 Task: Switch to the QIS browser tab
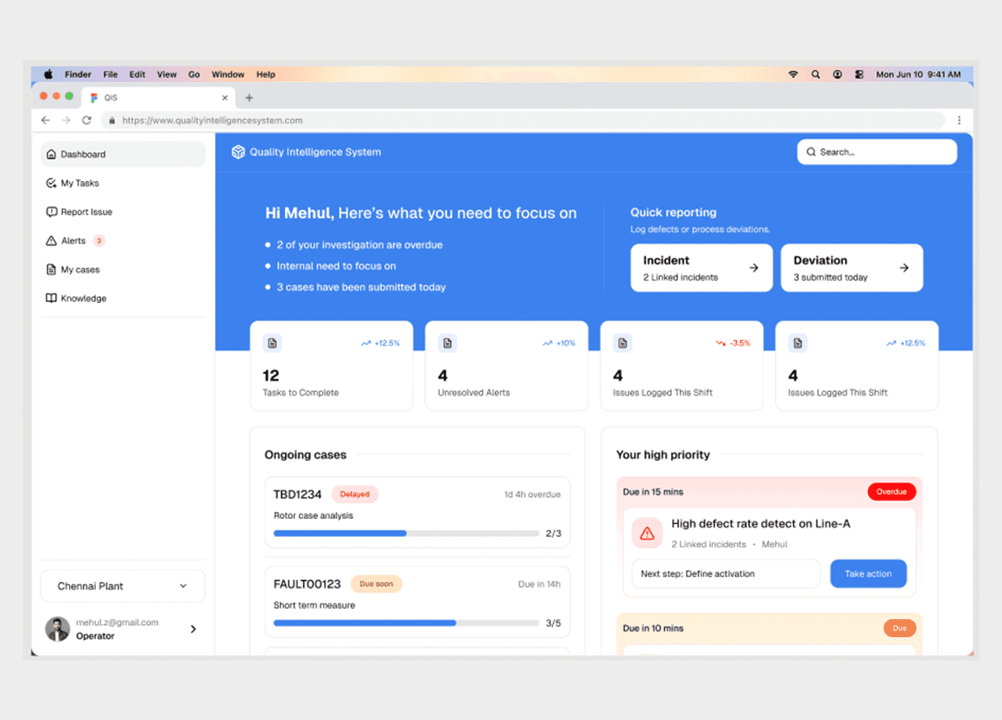[111, 98]
